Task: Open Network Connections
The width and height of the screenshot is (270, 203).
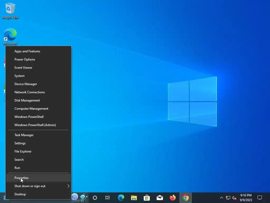Action: (x=38, y=92)
